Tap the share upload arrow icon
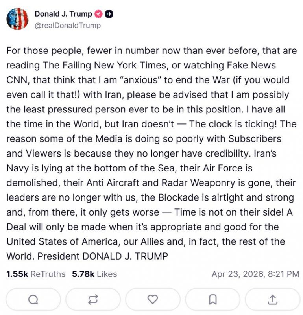Image resolution: width=303 pixels, height=315 pixels. click(x=272, y=300)
